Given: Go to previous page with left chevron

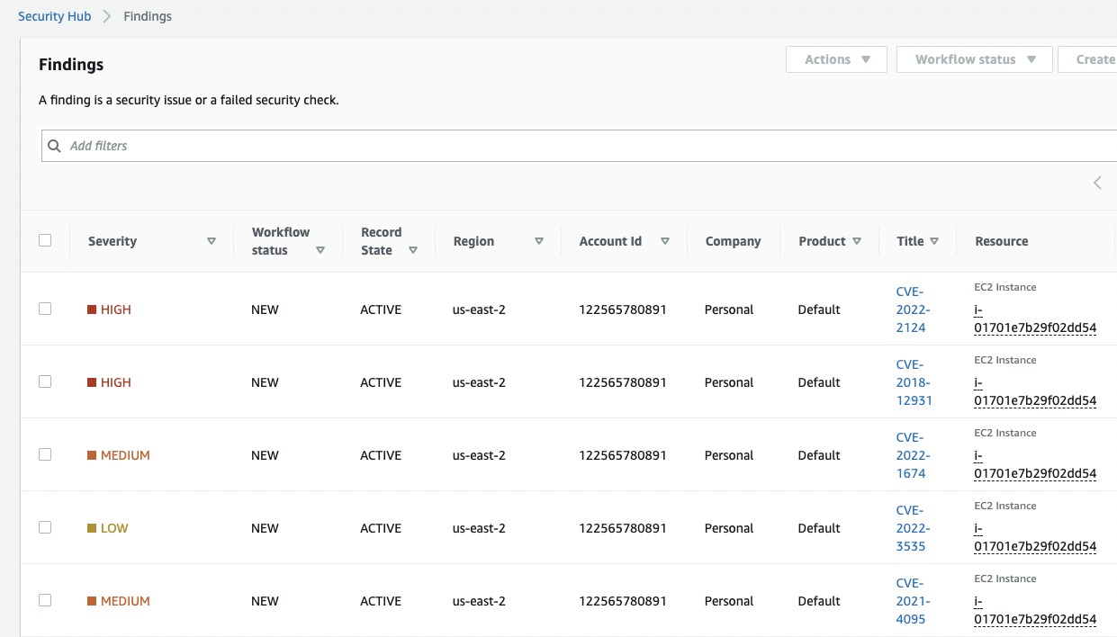Looking at the screenshot, I should coord(1097,183).
